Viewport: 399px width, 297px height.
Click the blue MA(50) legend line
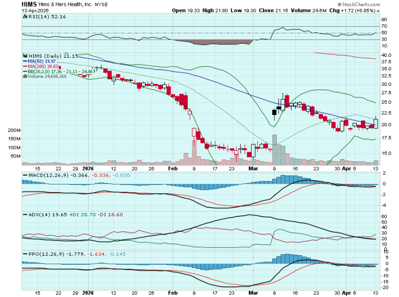pos(25,61)
